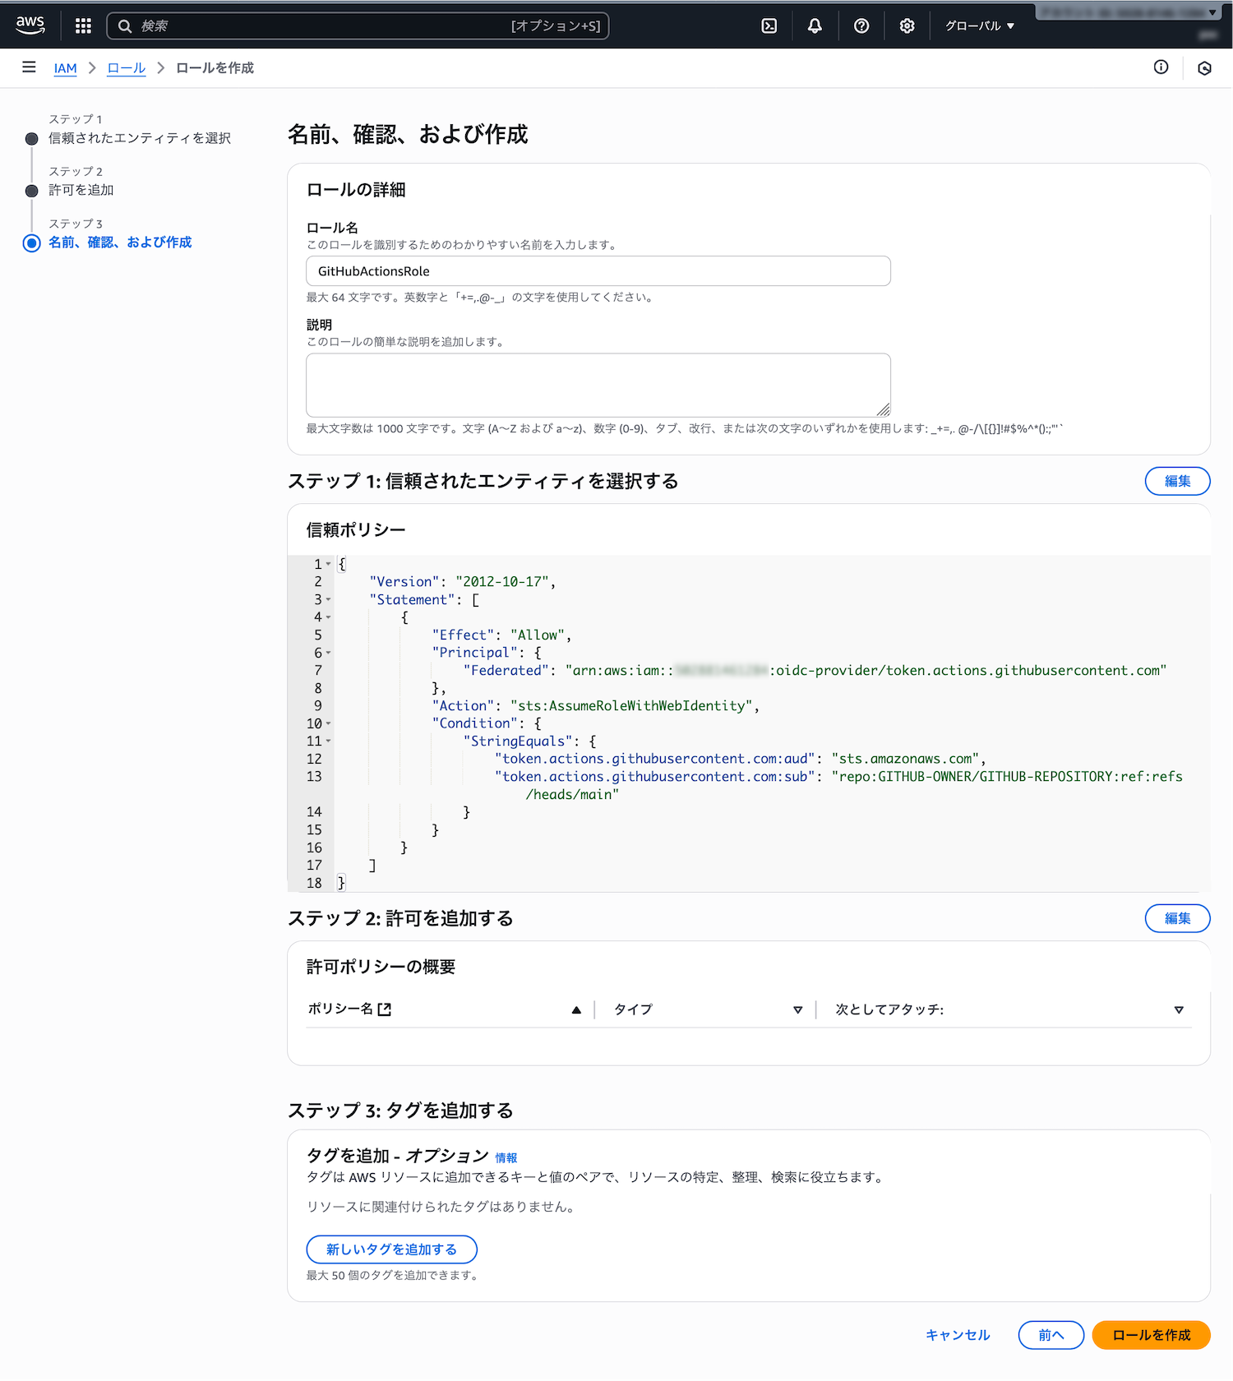
Task: Sort by タイプ column arrow
Action: (797, 1009)
